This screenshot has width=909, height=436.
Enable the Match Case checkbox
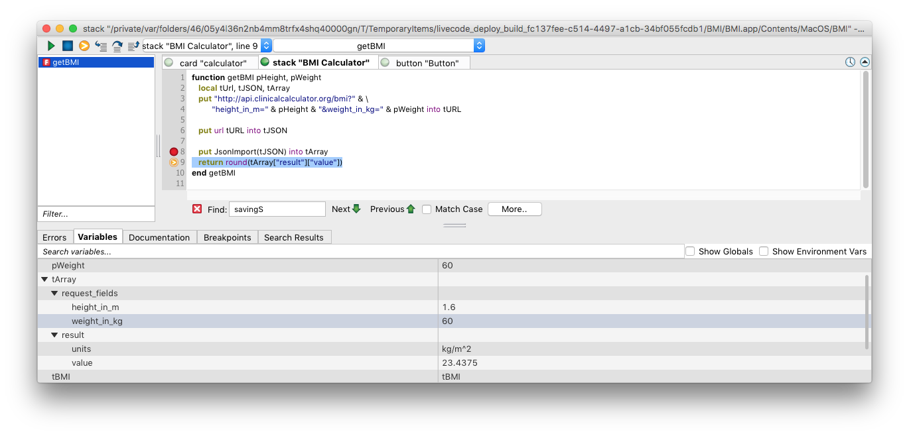(427, 209)
